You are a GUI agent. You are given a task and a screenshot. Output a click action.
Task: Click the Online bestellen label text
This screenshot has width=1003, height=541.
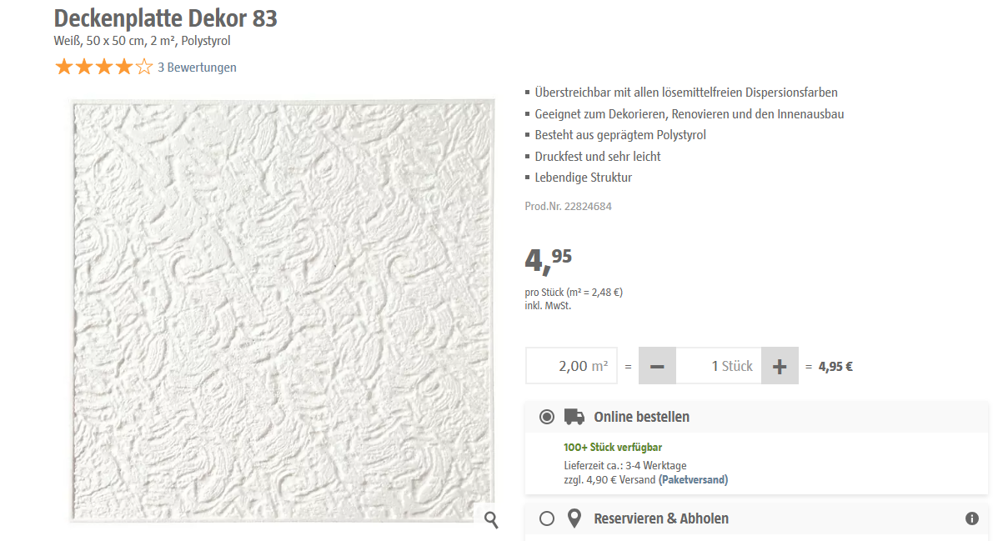(641, 417)
